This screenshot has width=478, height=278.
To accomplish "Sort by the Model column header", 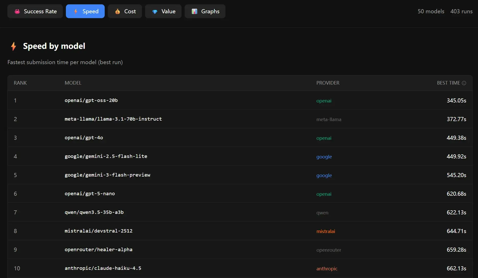I will point(73,83).
